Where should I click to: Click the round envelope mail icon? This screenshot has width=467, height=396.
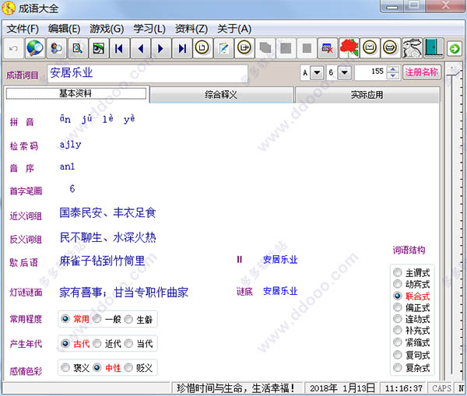[x=370, y=48]
